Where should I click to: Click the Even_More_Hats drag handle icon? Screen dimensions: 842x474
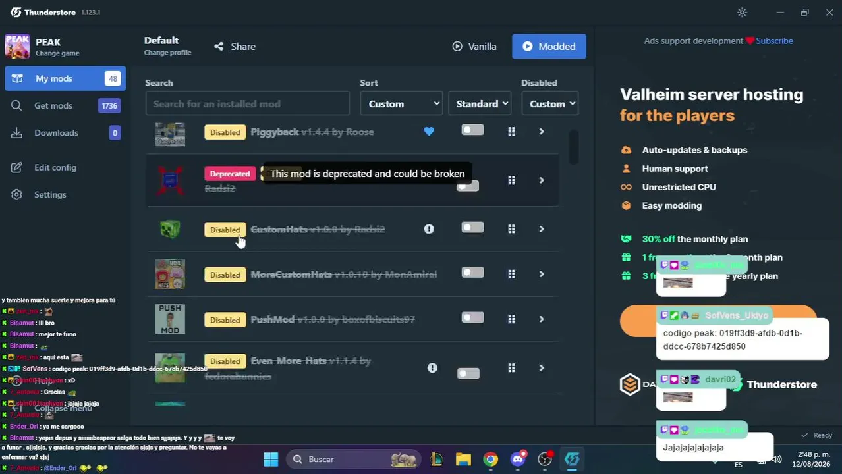pyautogui.click(x=511, y=368)
